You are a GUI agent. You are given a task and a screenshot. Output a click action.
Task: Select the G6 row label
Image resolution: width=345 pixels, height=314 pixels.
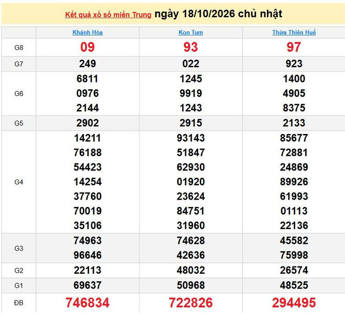(x=19, y=94)
